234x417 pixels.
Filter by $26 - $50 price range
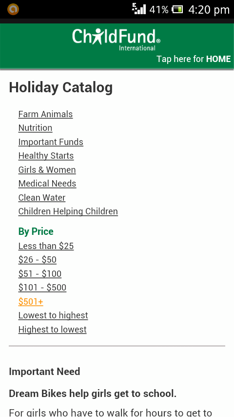(38, 260)
